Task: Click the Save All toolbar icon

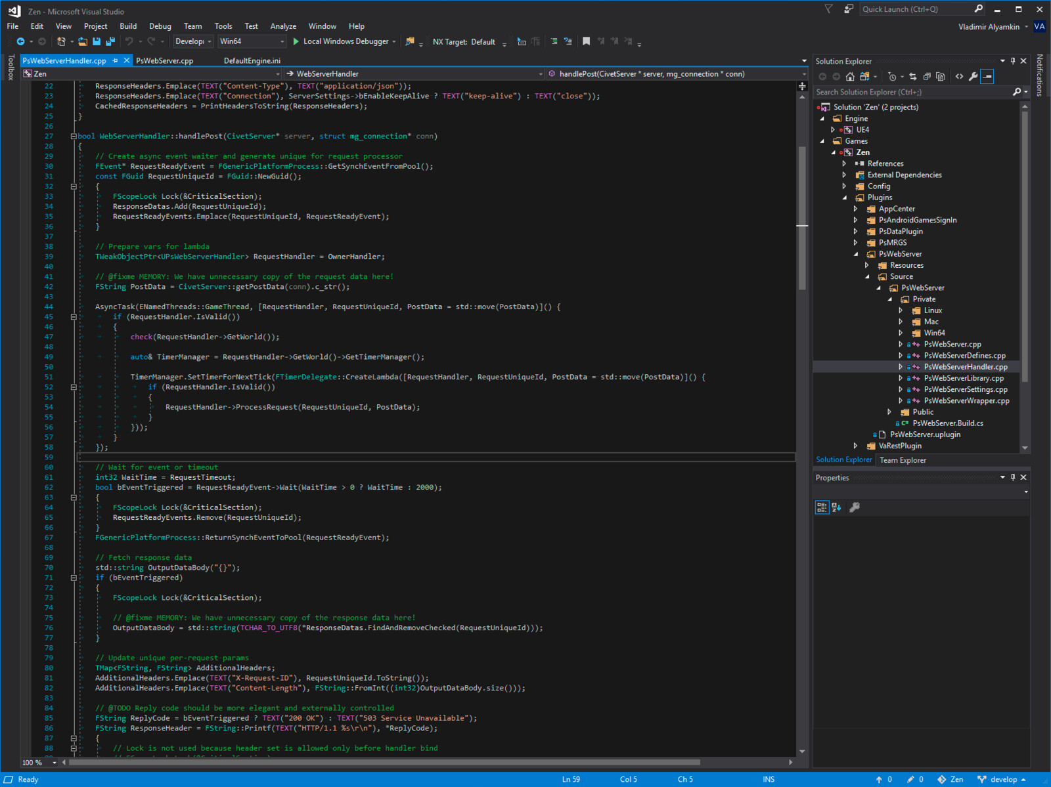Action: coord(110,41)
